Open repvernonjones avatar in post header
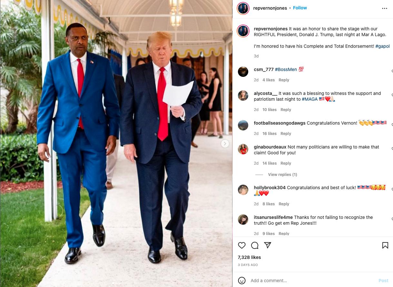Image resolution: width=393 pixels, height=287 pixels. pyautogui.click(x=243, y=8)
